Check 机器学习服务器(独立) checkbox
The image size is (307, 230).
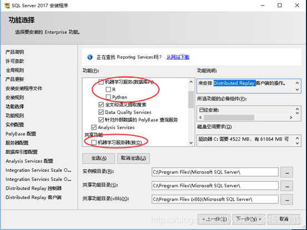click(x=94, y=143)
